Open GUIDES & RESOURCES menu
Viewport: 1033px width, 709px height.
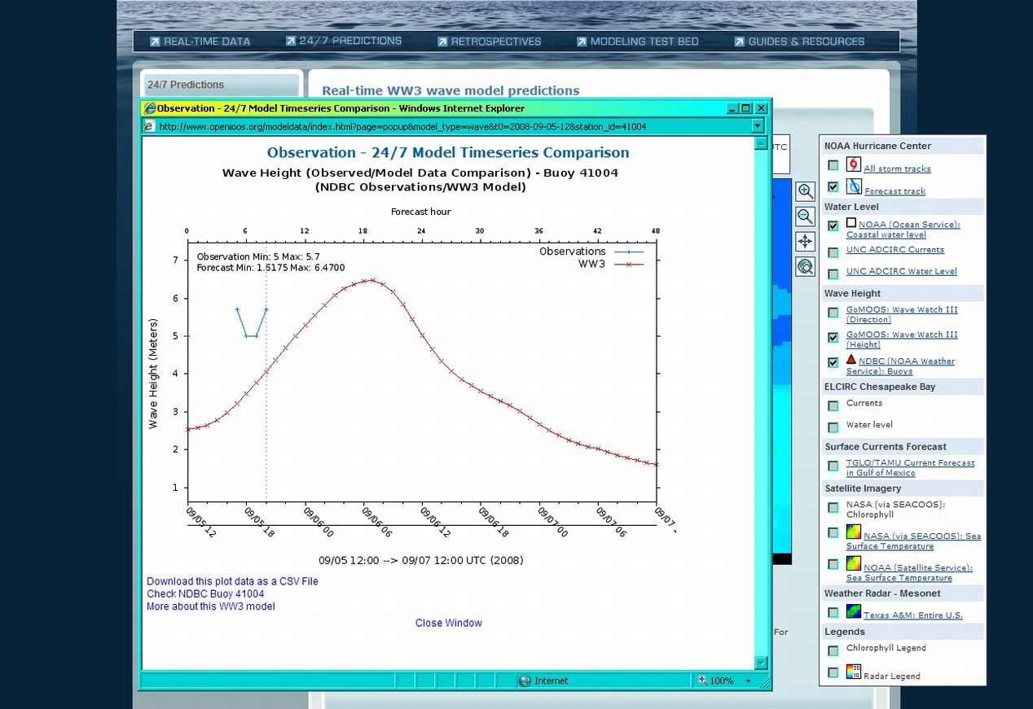tap(807, 42)
